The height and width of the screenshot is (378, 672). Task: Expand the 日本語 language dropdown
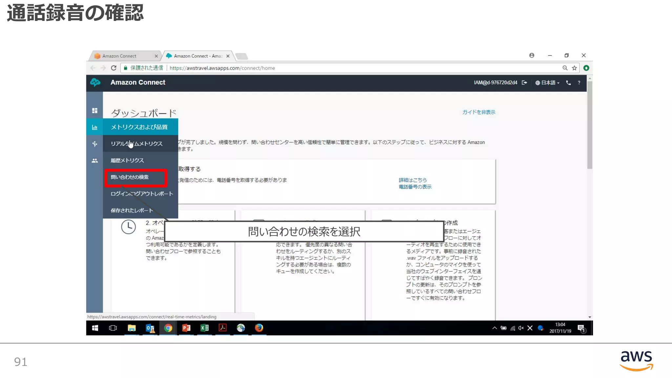(x=548, y=83)
